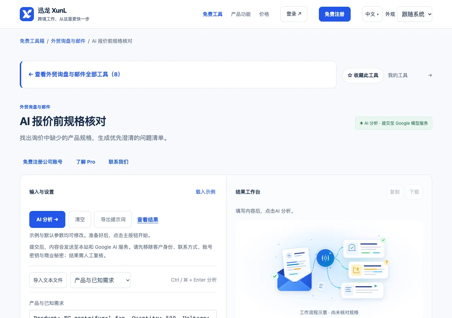
Task: Open 免费工具 in the top navigation
Action: click(x=213, y=14)
